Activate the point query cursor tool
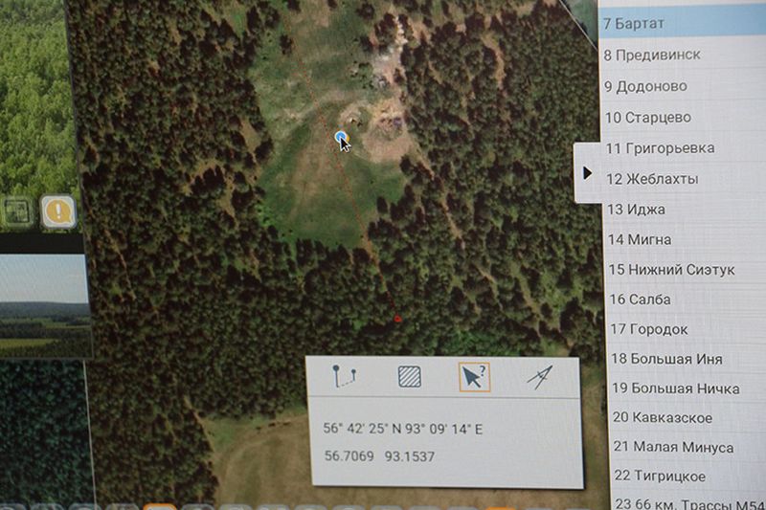 click(x=474, y=377)
